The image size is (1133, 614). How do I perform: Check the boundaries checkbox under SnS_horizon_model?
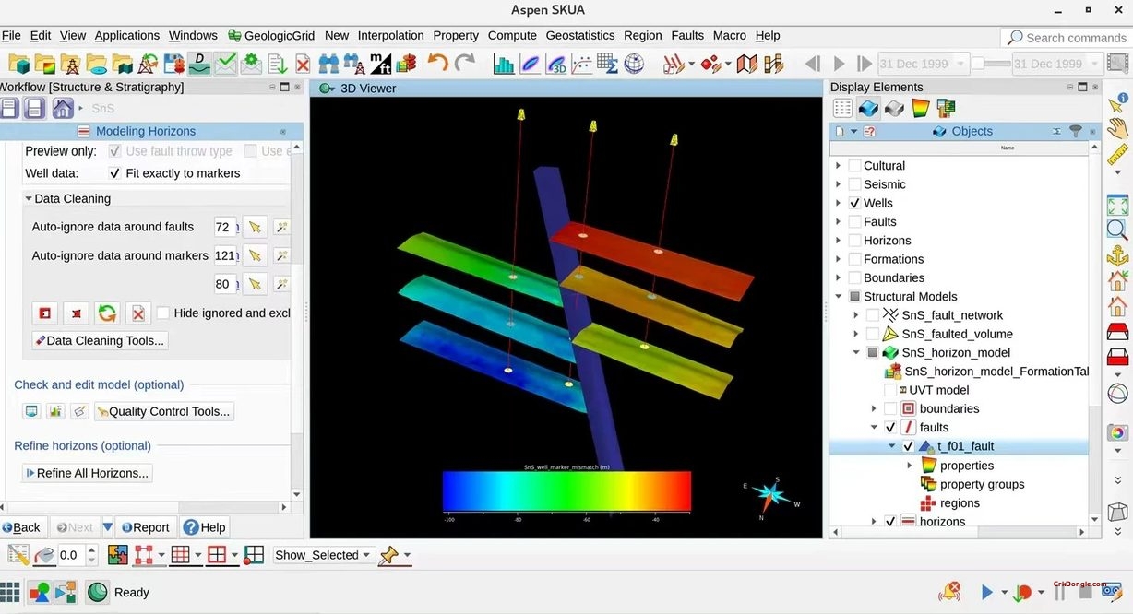click(890, 408)
